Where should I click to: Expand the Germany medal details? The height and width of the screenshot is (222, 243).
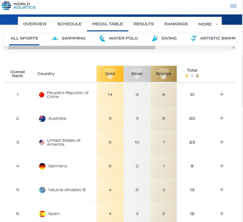pos(222,166)
